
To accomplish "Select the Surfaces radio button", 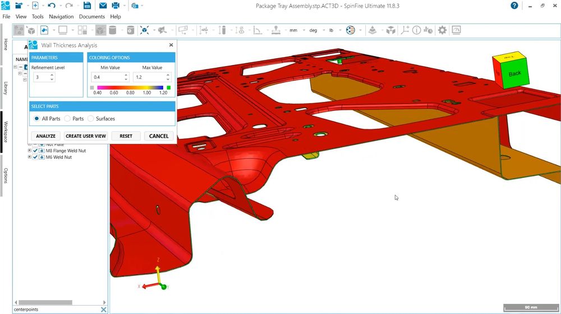I will pos(91,119).
